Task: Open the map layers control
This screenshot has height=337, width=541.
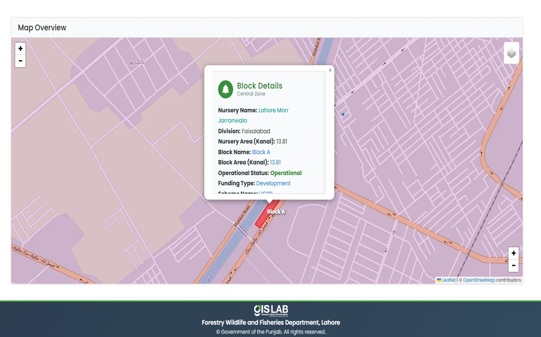Action: (x=511, y=53)
